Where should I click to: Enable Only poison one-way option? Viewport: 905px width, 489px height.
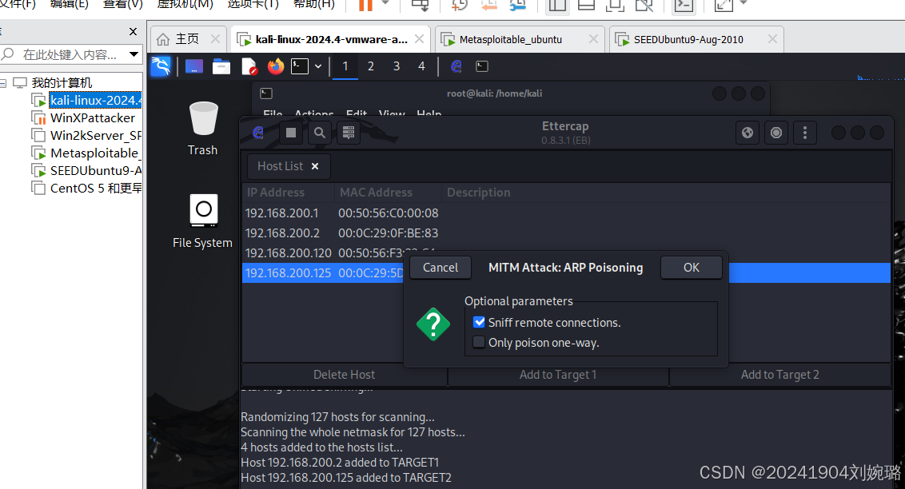pyautogui.click(x=478, y=342)
